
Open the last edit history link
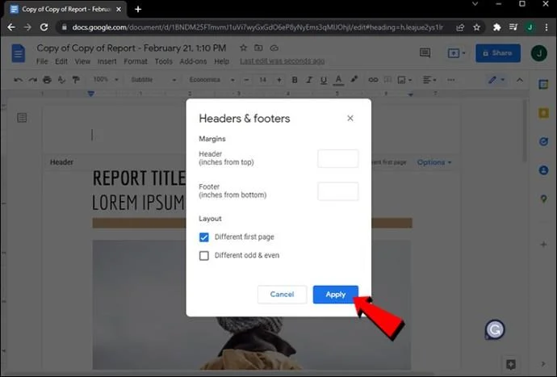click(x=282, y=61)
